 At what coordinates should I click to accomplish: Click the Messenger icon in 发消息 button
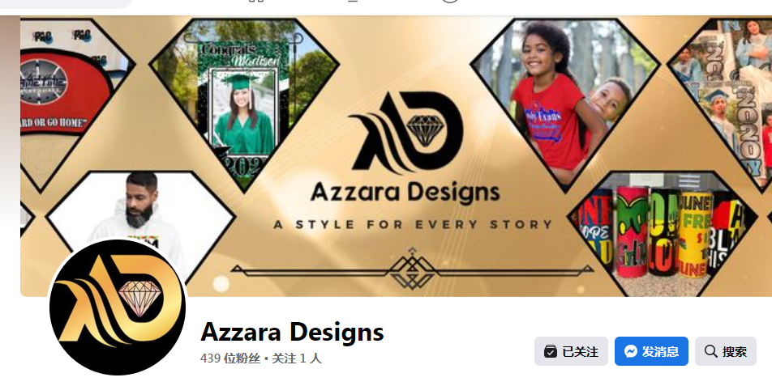631,351
